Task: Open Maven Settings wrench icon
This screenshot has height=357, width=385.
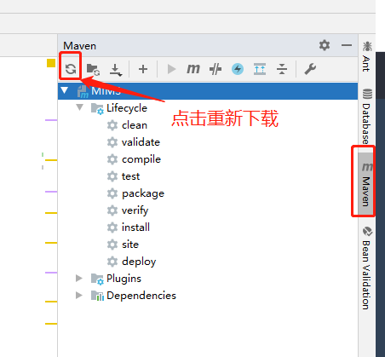Action: coord(310,69)
